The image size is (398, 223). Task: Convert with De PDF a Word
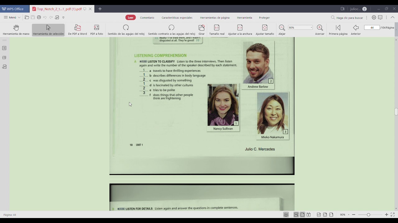coord(77,30)
